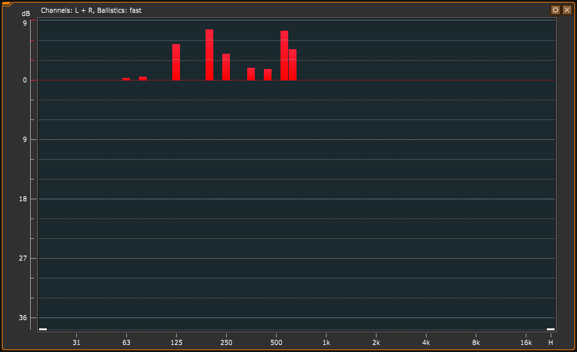Click the 0 dB level axis label
577x352 pixels.
tap(25, 80)
